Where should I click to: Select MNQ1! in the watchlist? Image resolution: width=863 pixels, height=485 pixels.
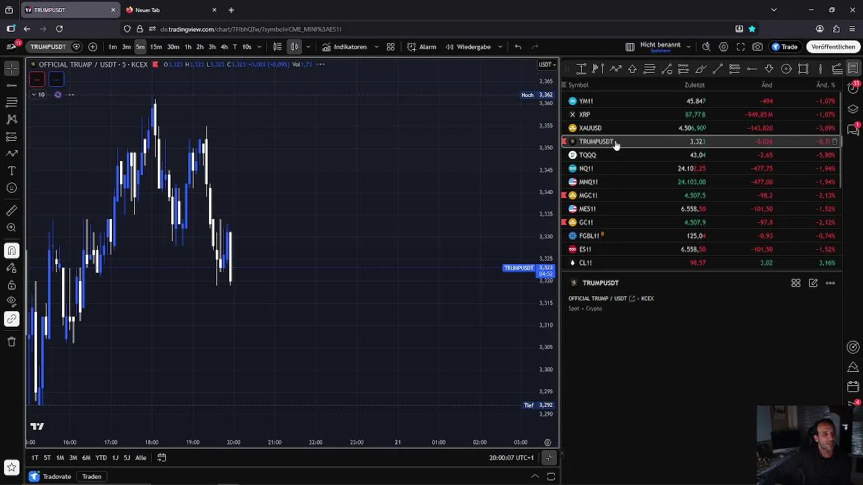point(701,182)
